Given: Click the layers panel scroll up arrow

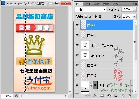Looking at the screenshot, I should [135, 22].
